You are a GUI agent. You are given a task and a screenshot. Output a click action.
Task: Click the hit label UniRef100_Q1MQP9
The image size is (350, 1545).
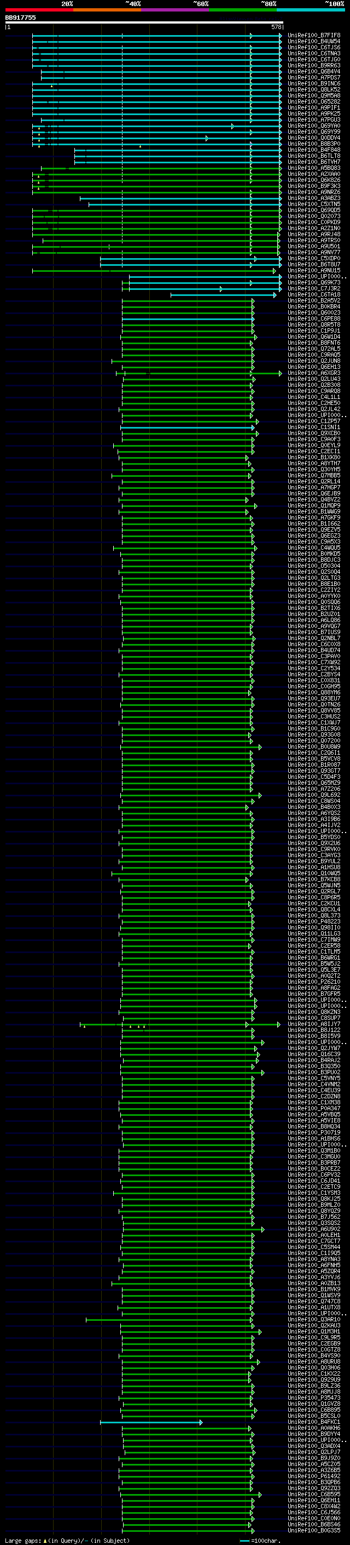pos(314,506)
